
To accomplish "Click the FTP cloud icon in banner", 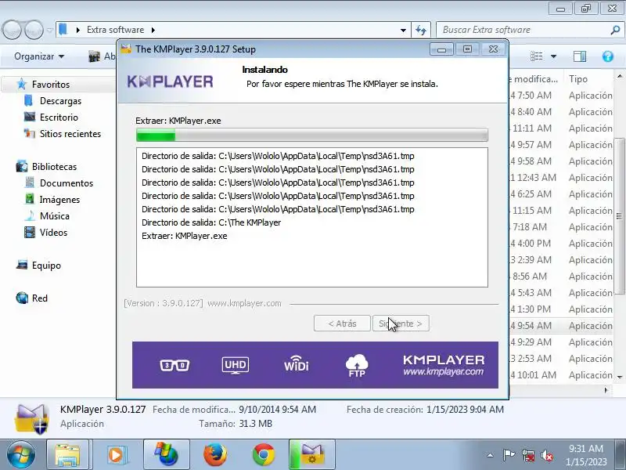I will click(x=357, y=365).
